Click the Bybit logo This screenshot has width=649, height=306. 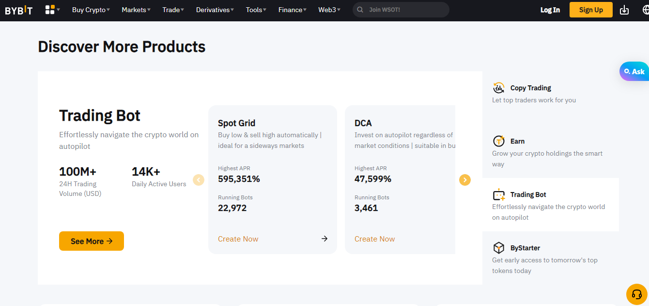pos(19,10)
